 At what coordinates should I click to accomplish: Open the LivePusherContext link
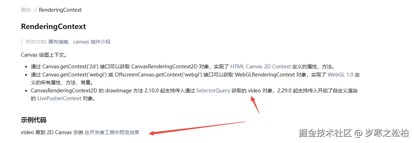(59, 98)
